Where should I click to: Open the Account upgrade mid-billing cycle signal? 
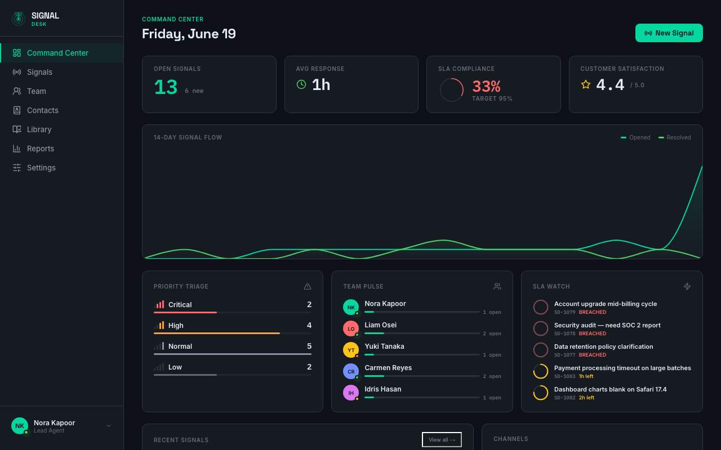(x=612, y=307)
